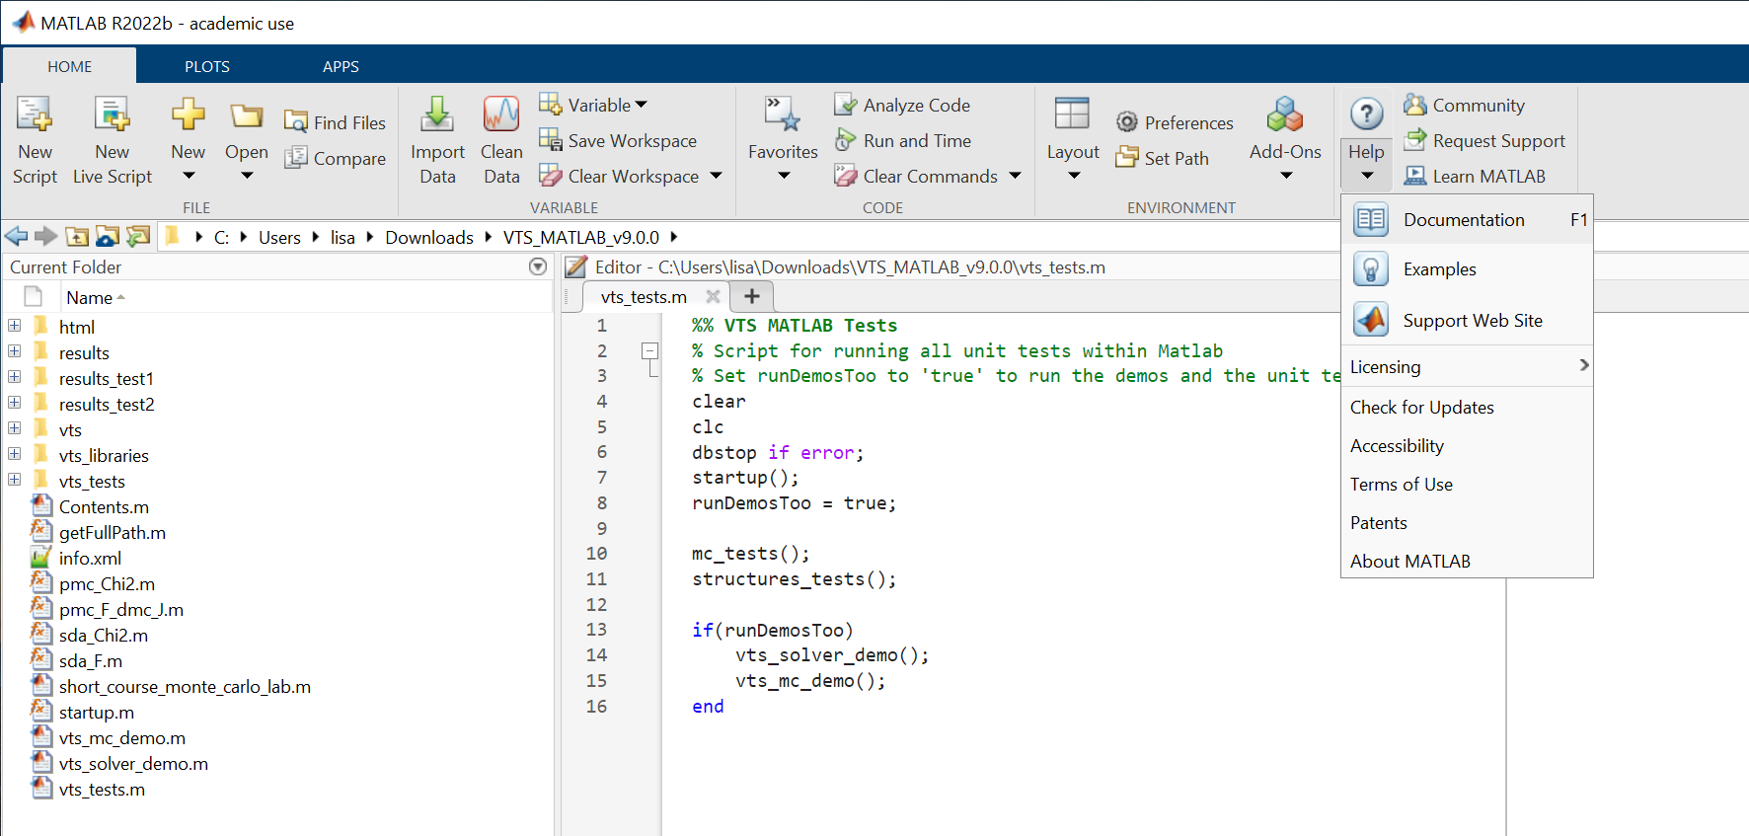The height and width of the screenshot is (836, 1749).
Task: Go up one folder level
Action: click(77, 237)
